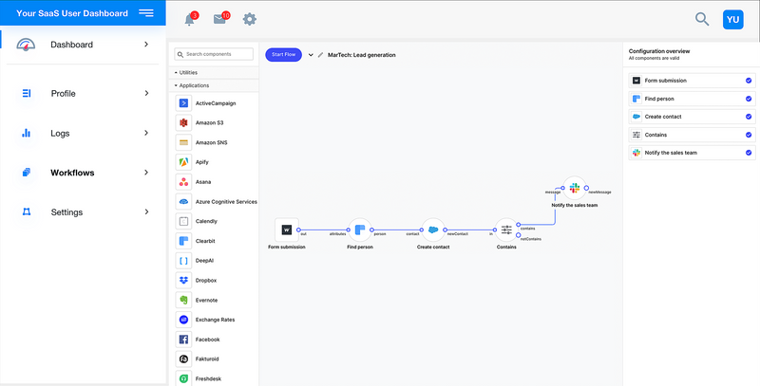Select the Amazon S3 component icon

pyautogui.click(x=183, y=123)
